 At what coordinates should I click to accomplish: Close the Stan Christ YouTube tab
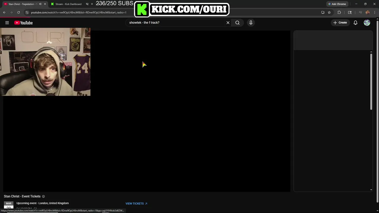pos(45,4)
